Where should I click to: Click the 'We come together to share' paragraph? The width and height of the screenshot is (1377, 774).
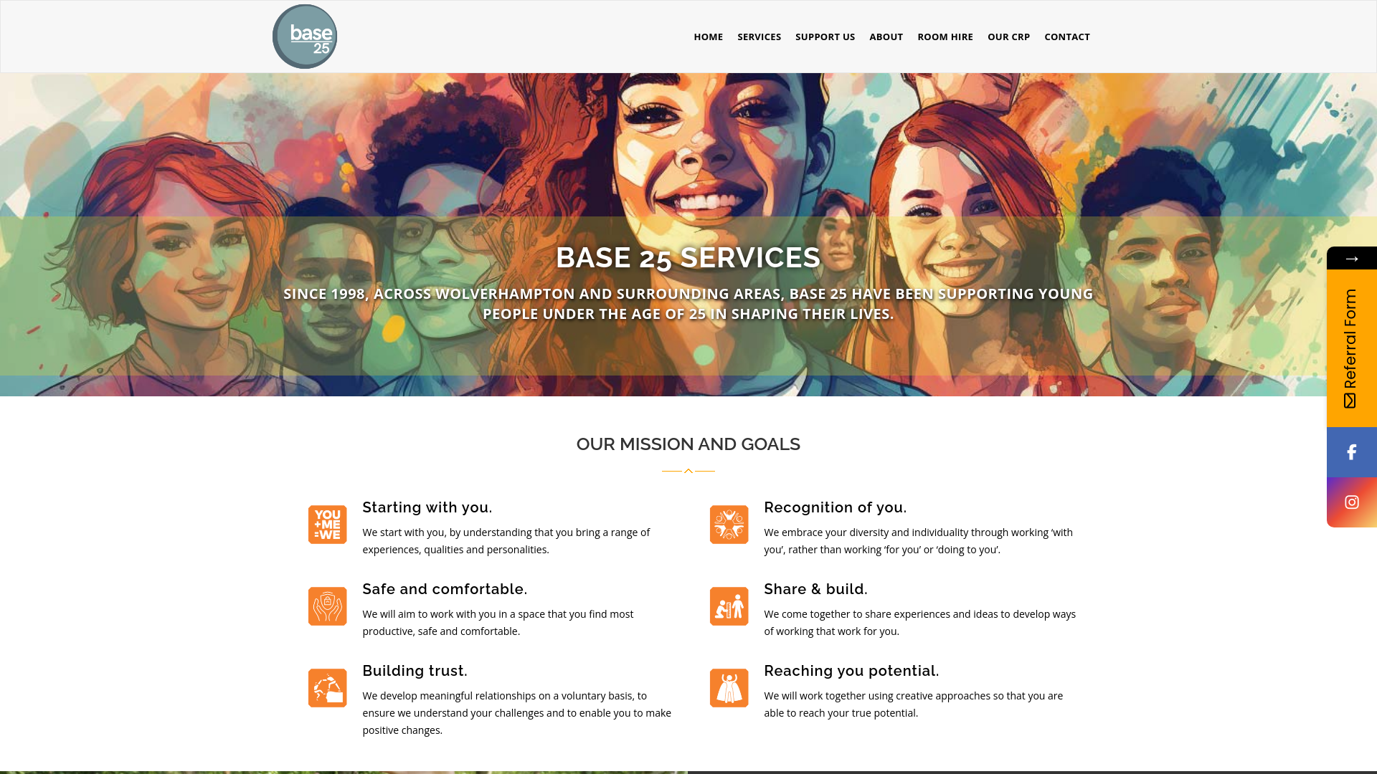(x=920, y=623)
